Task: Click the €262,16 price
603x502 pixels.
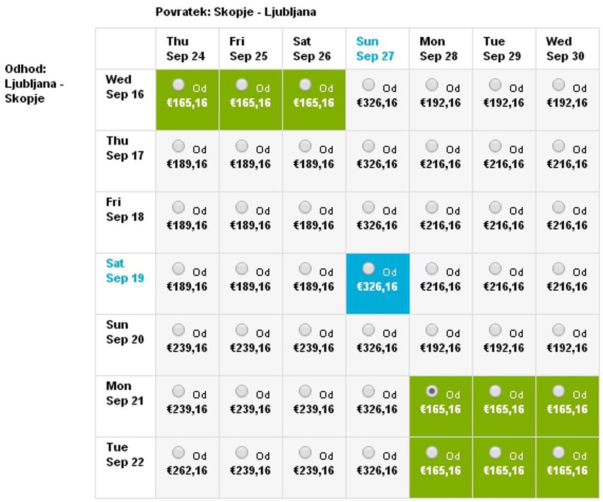Action: click(187, 471)
